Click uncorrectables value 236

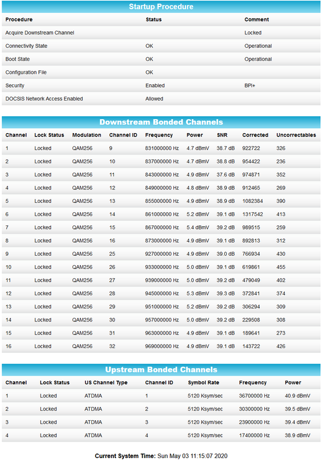[x=281, y=162]
